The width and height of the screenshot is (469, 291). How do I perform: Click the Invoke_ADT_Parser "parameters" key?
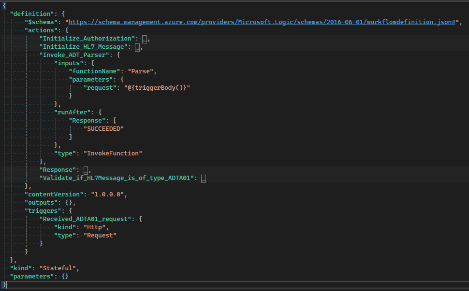90,80
